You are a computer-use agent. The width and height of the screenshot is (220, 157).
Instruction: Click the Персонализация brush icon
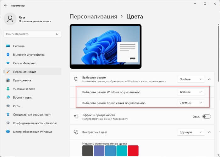[8, 72]
